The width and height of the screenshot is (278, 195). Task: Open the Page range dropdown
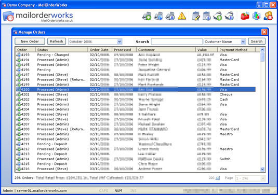263,178
